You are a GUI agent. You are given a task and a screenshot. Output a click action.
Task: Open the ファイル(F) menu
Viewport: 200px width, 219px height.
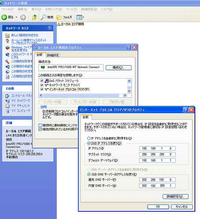(7, 9)
